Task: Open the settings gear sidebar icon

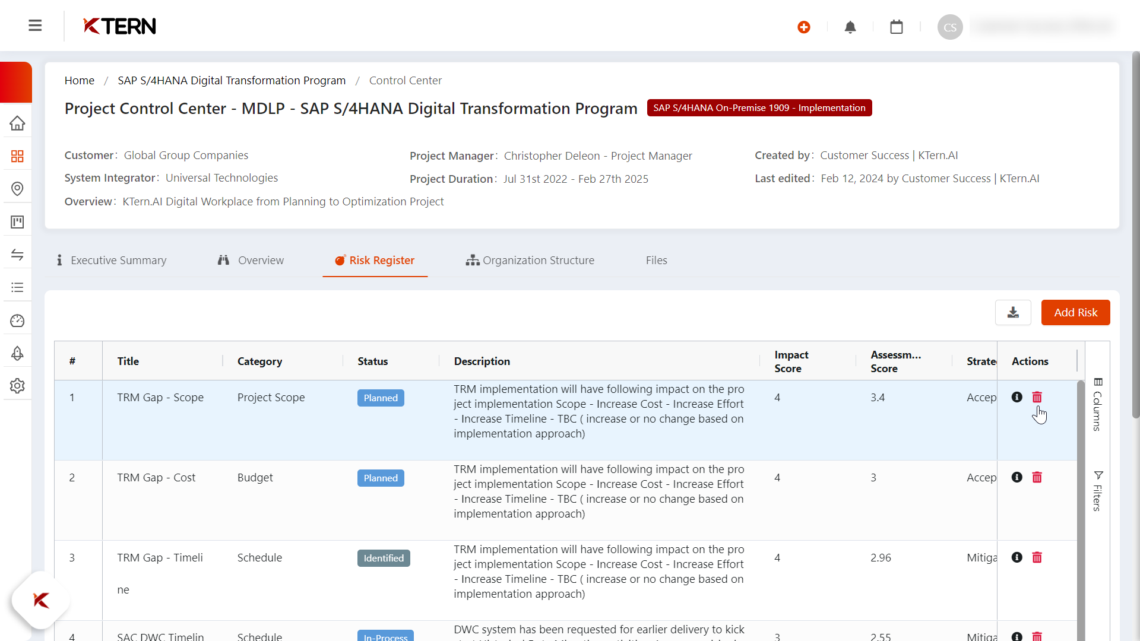Action: (17, 386)
